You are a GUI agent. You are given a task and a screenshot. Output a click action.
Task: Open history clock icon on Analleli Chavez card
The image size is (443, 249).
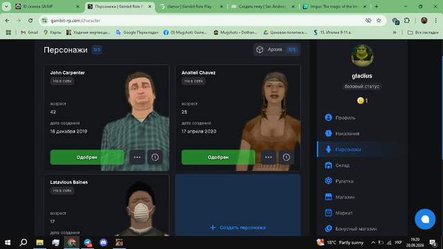pos(286,157)
